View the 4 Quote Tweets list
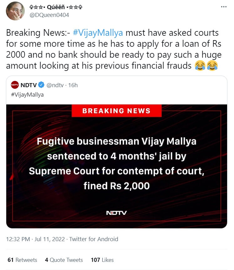 coord(64,260)
